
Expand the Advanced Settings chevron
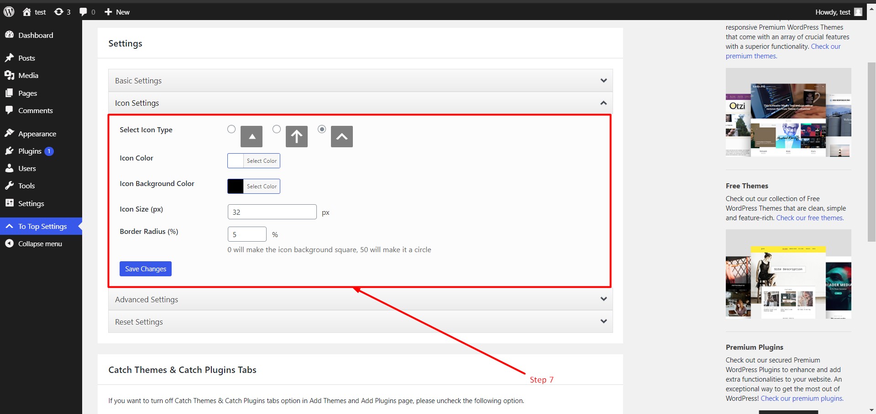(603, 299)
